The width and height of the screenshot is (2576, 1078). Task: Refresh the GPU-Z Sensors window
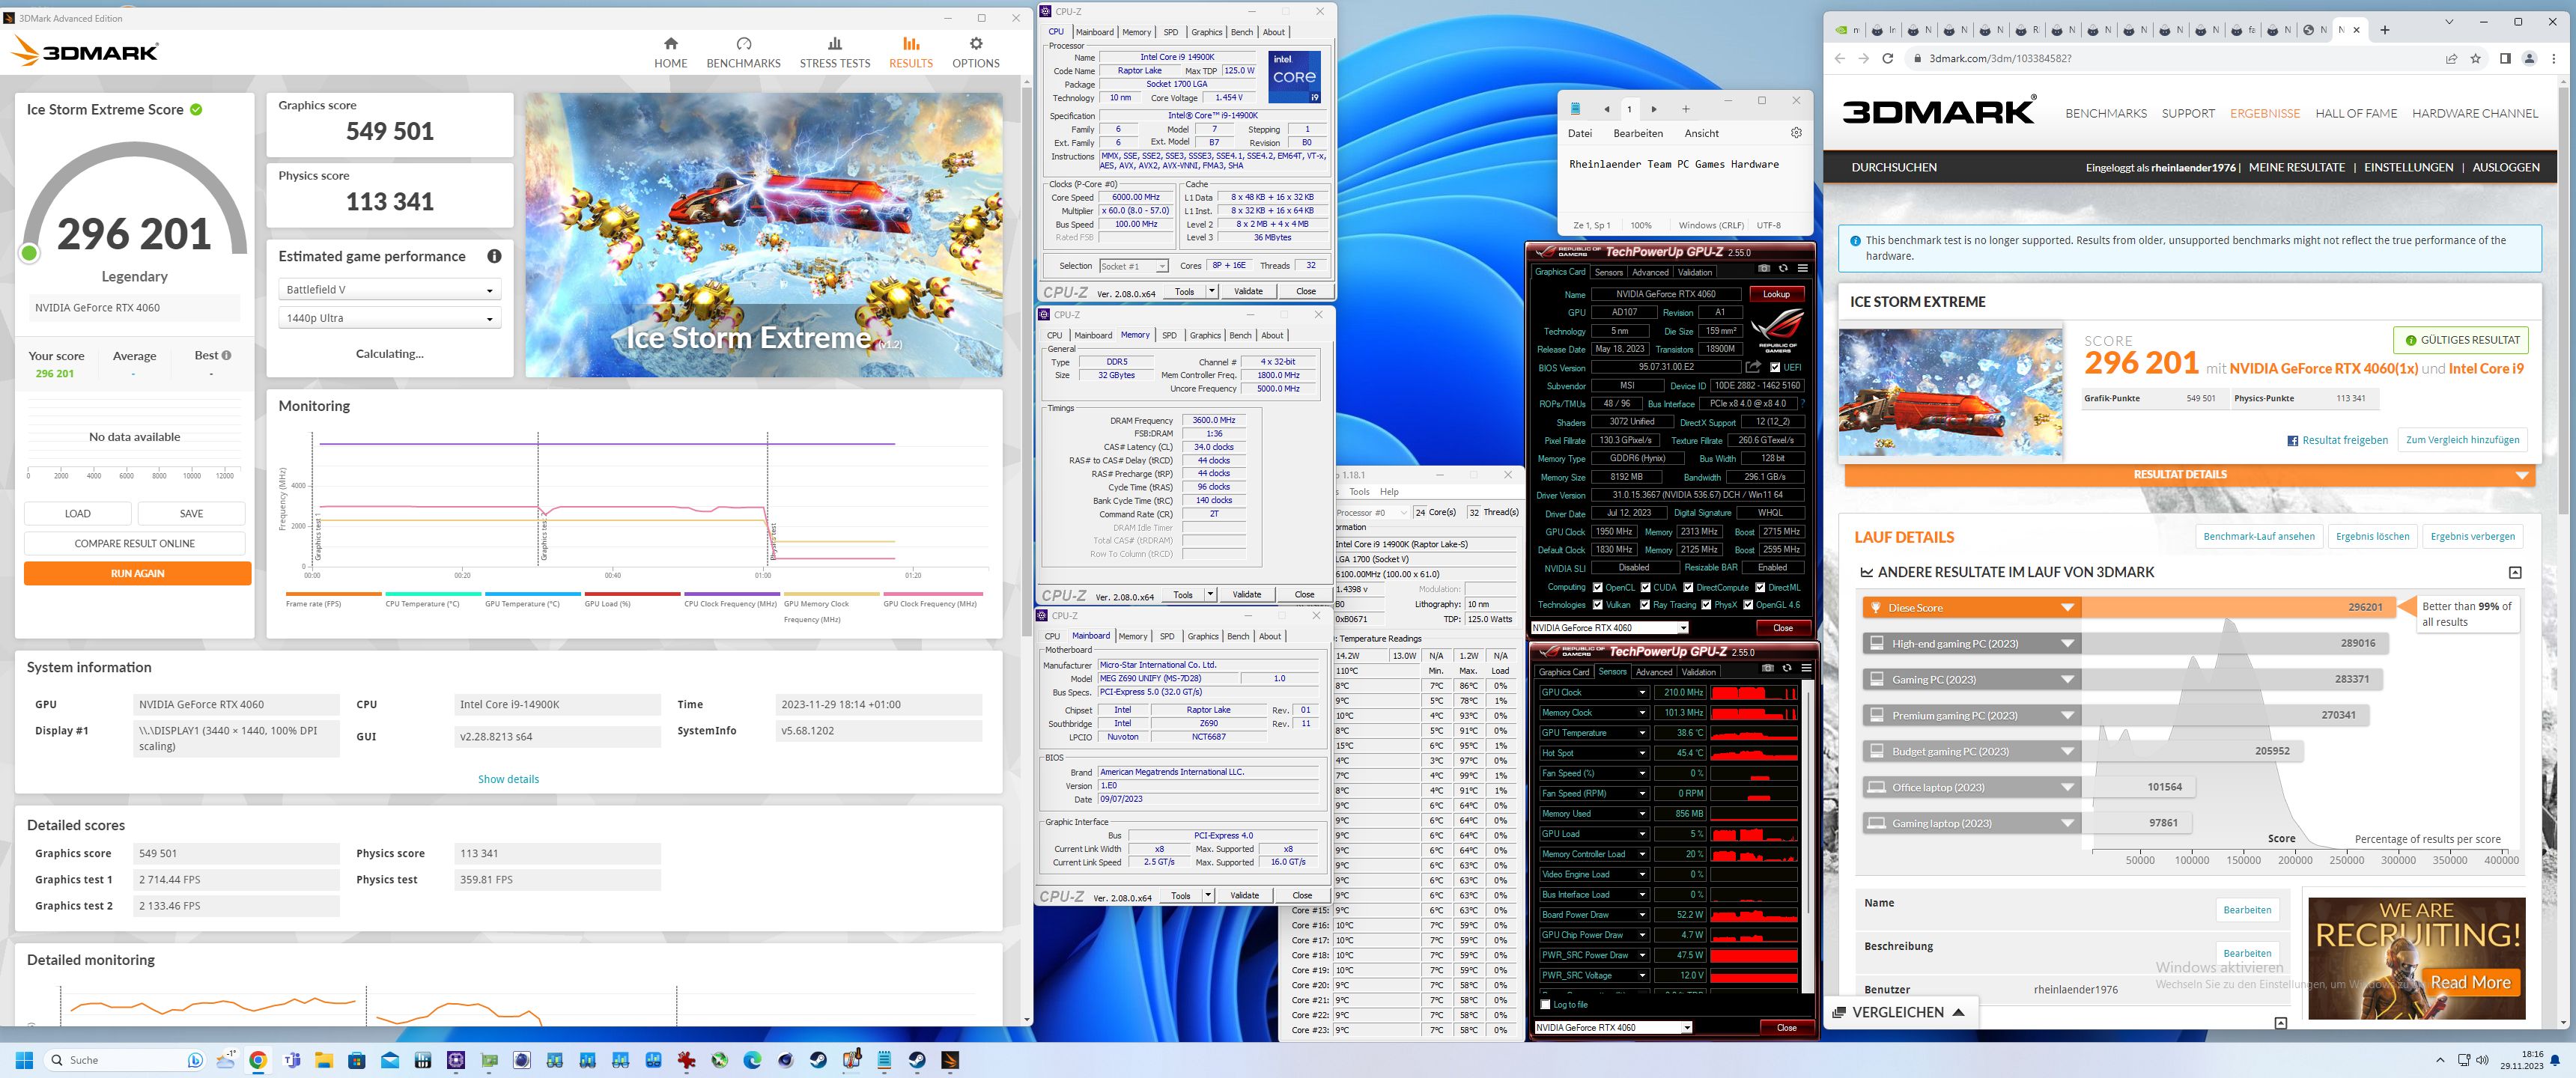click(1786, 668)
